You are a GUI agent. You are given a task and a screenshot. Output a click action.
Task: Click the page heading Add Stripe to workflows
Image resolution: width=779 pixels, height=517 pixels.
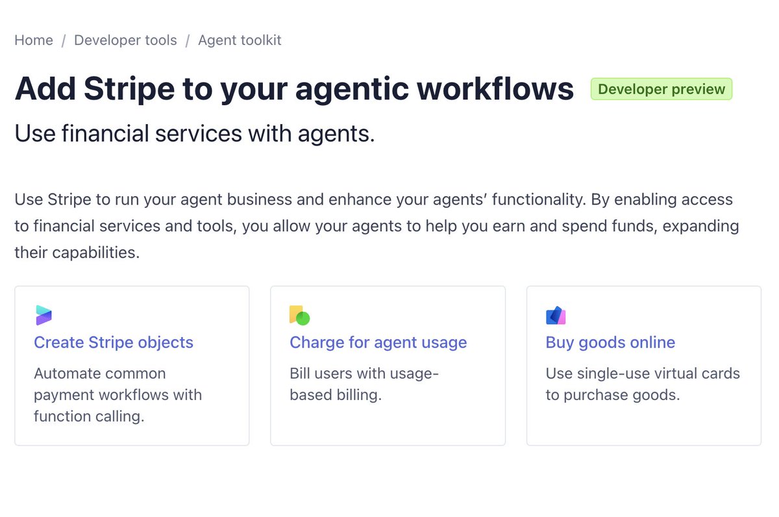293,88
